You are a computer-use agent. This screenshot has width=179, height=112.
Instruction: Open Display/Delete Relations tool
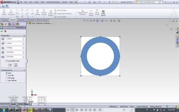point(83,12)
